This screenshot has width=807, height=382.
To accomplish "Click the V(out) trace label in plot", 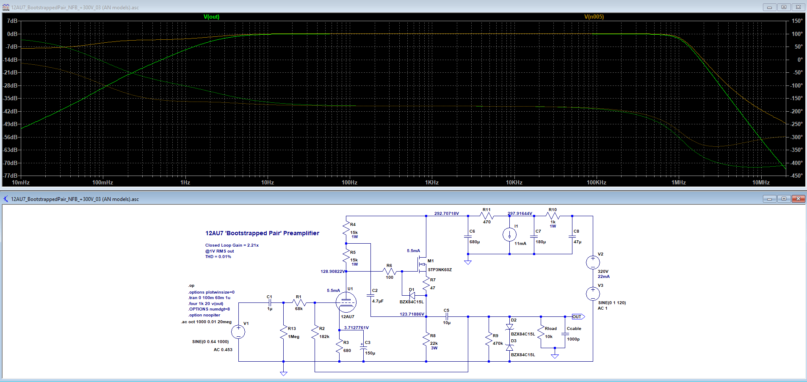I will (x=211, y=17).
